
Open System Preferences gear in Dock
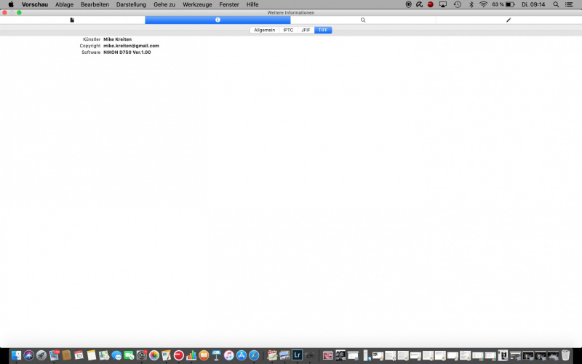point(141,355)
